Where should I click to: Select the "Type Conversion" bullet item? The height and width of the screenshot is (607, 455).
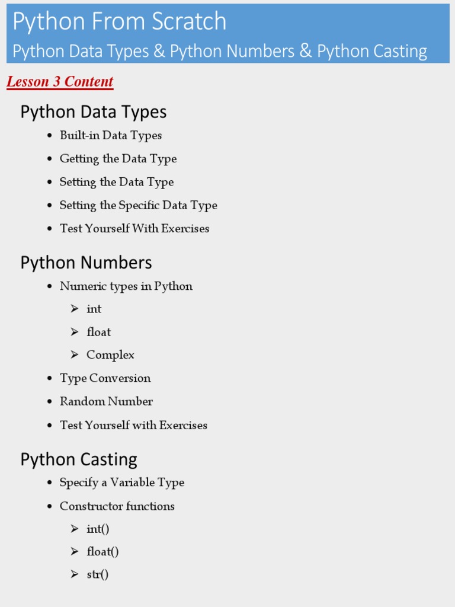click(x=105, y=378)
